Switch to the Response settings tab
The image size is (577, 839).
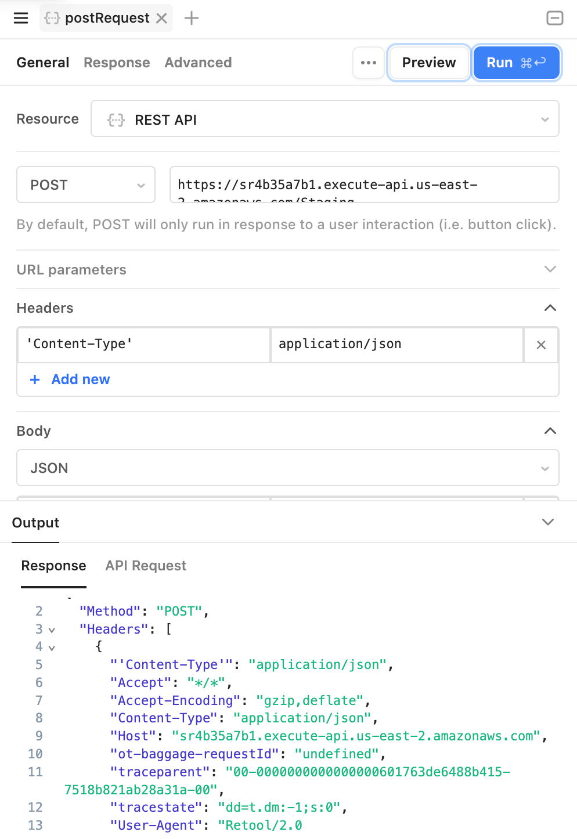pos(117,63)
